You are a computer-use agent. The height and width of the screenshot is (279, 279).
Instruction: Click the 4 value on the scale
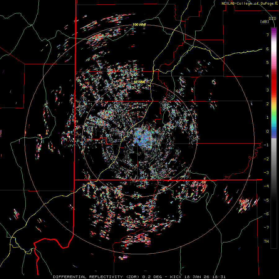[x=268, y=76]
